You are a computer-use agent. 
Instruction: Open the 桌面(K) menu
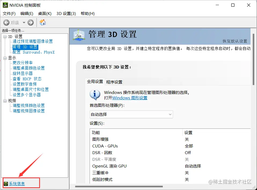click(45, 14)
